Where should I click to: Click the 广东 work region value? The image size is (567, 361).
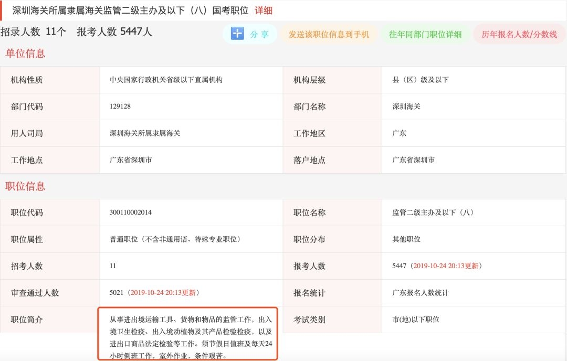(399, 133)
